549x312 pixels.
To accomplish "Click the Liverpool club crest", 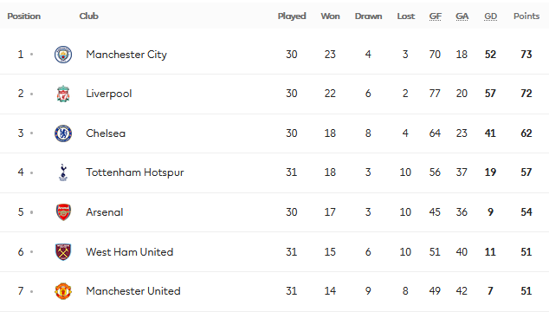I will coord(63,94).
